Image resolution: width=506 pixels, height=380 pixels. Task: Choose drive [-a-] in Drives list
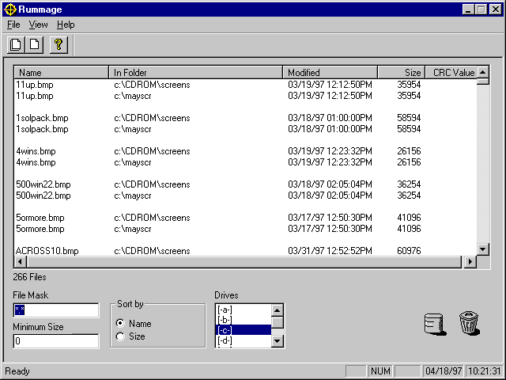point(243,310)
